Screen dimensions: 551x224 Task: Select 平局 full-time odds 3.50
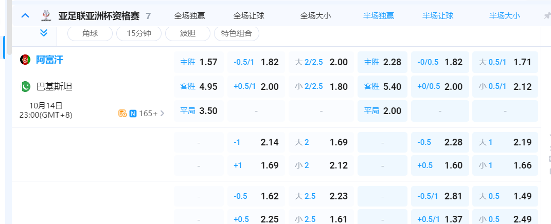tap(199, 110)
